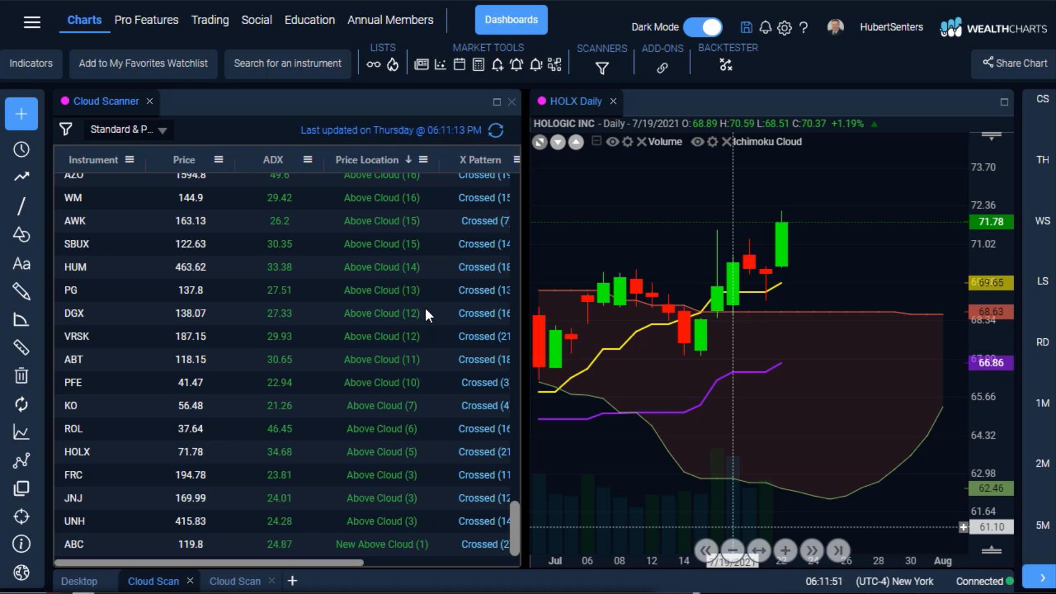The width and height of the screenshot is (1056, 594).
Task: Open Volume indicator settings gear
Action: coord(628,142)
